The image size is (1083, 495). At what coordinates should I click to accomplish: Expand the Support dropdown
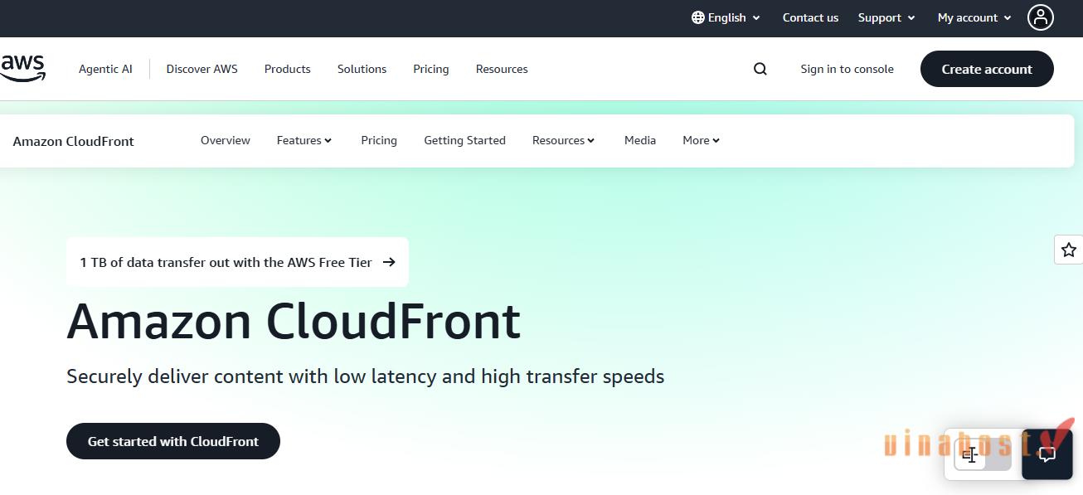coord(886,17)
